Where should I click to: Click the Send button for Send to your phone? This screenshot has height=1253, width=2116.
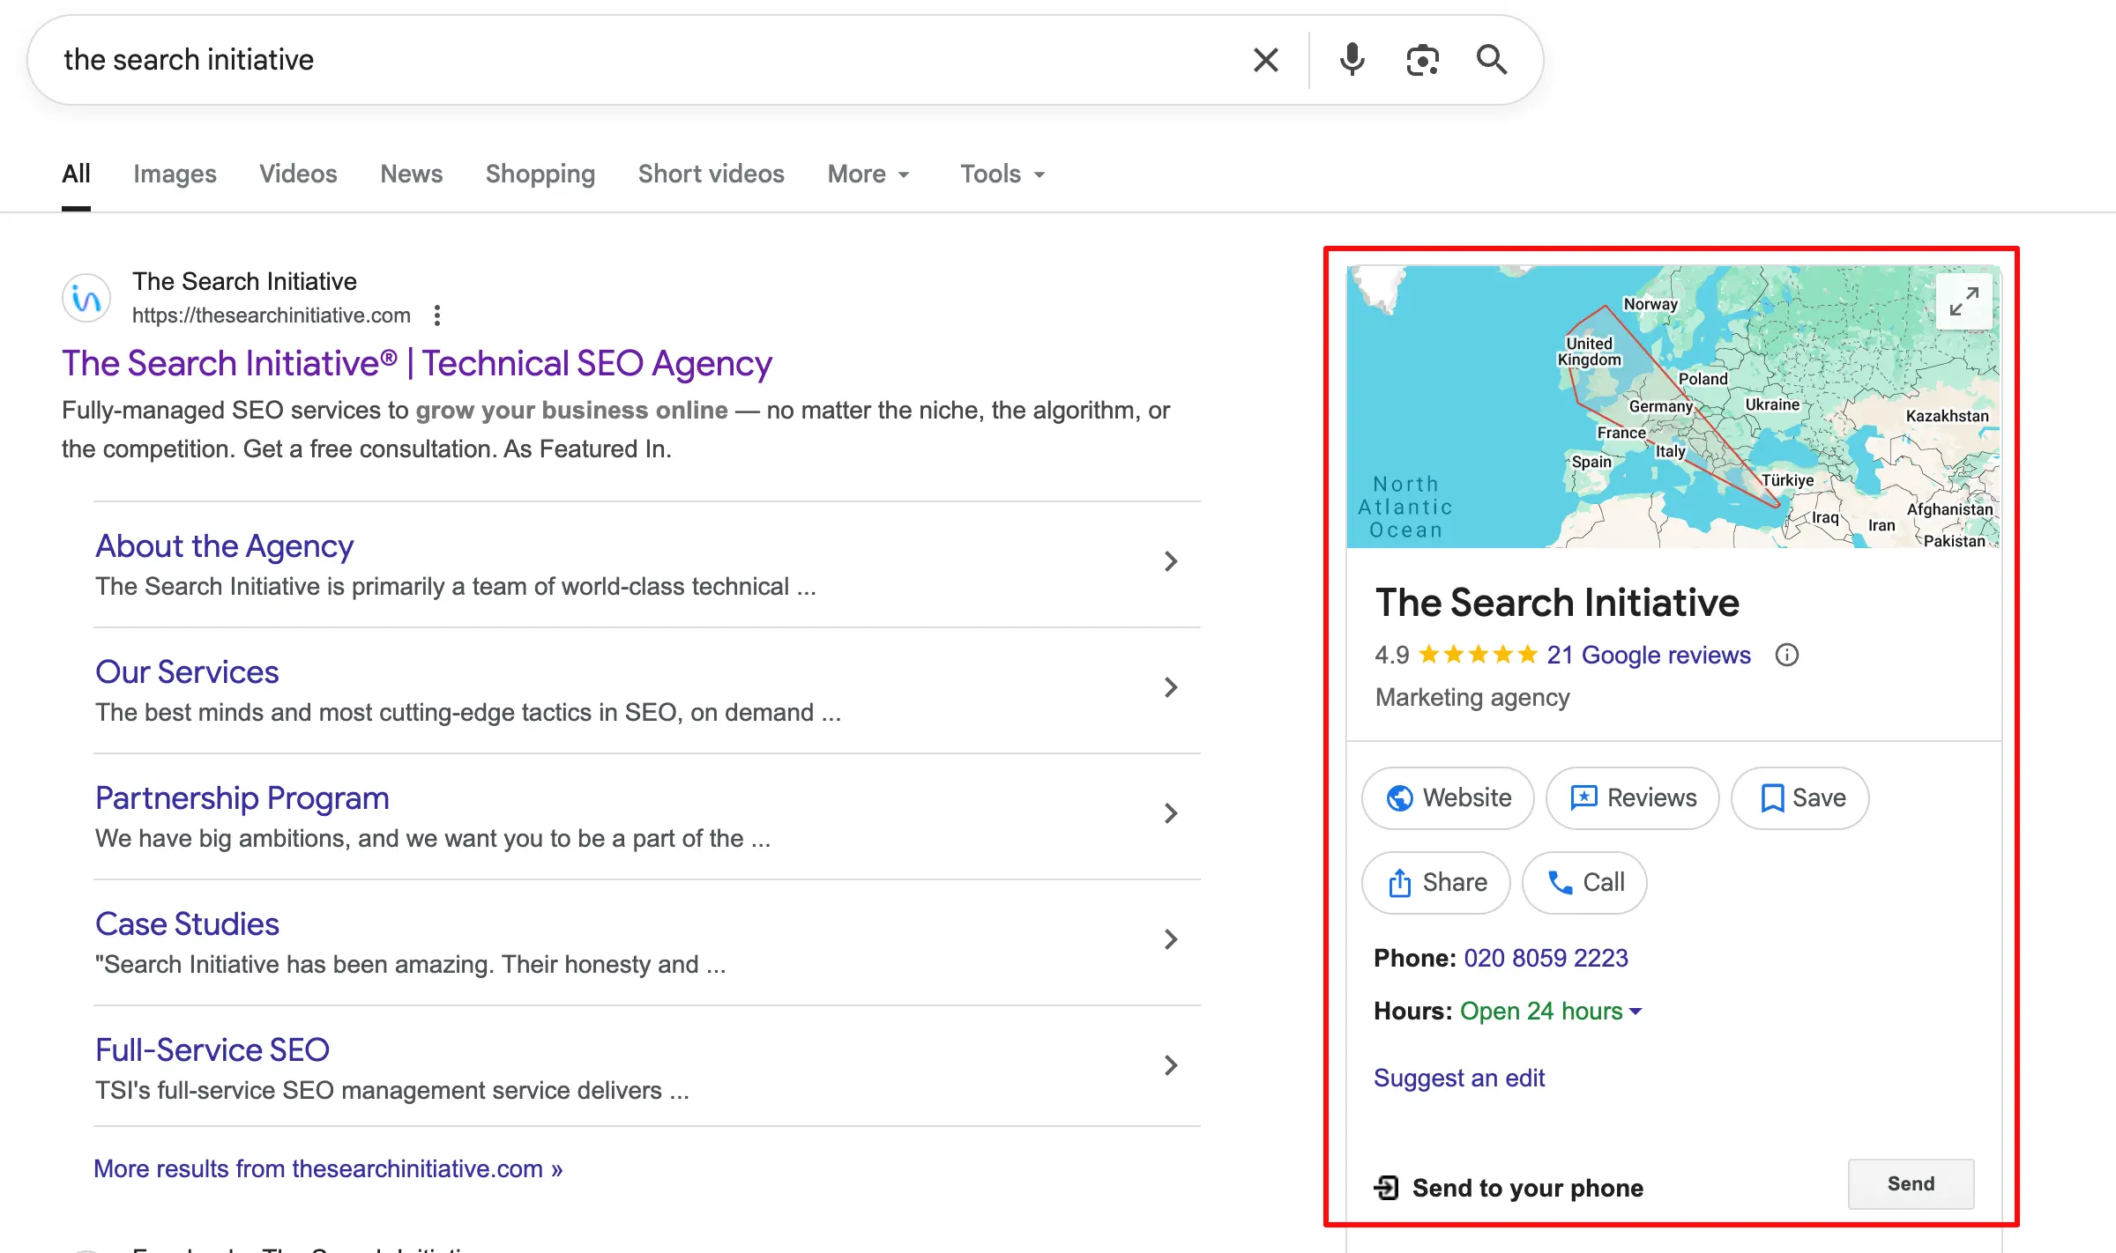click(x=1911, y=1184)
